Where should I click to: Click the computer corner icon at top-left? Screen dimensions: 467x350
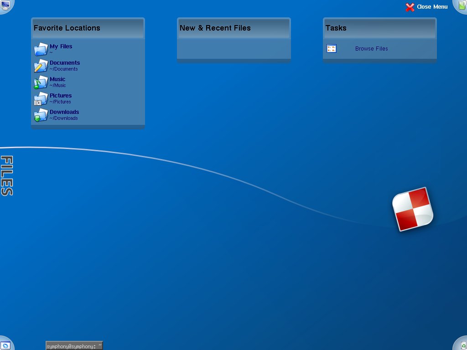click(x=5, y=5)
